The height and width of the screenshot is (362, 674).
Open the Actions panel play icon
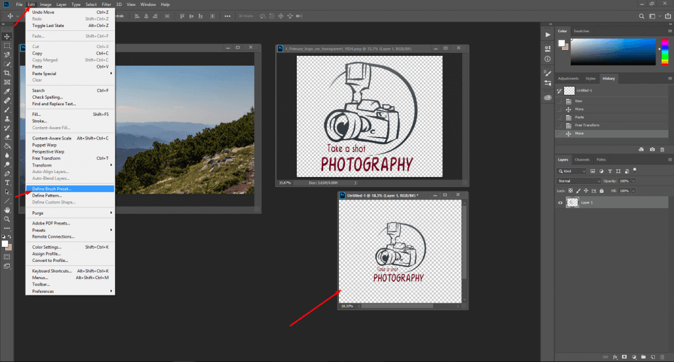(548, 34)
